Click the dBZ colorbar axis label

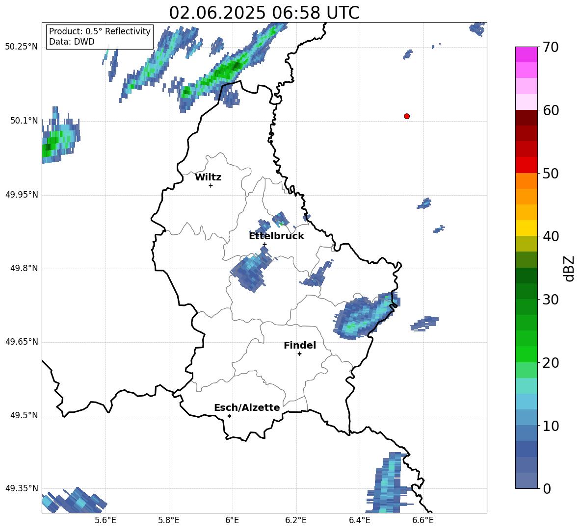point(569,268)
